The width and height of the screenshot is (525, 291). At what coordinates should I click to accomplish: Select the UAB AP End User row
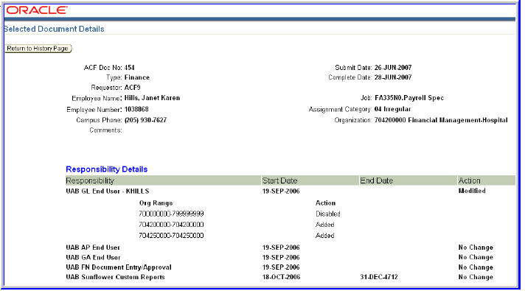291,248
